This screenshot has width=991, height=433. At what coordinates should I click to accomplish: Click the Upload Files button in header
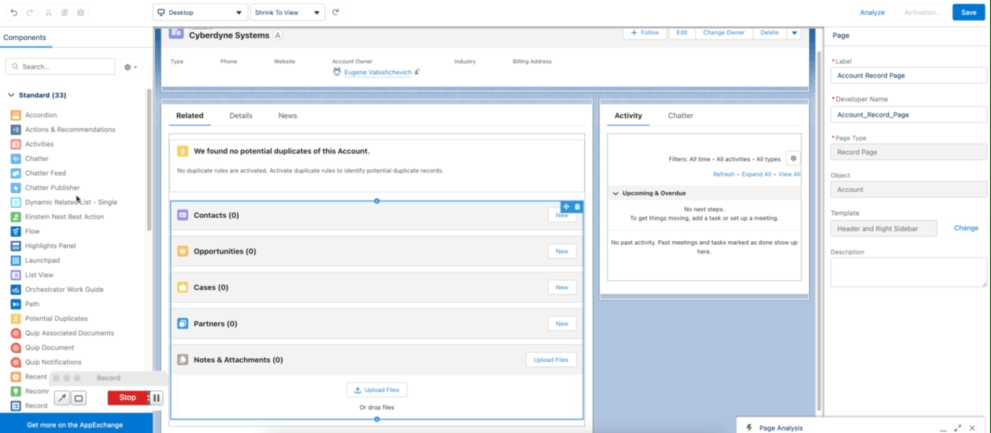click(551, 360)
